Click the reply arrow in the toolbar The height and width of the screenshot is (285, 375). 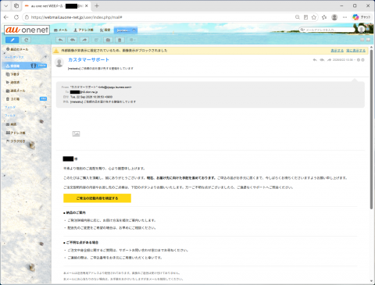click(x=60, y=40)
